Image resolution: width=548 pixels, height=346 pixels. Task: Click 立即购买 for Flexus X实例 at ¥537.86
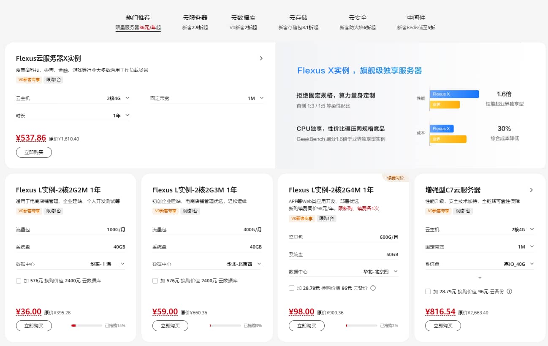coord(34,152)
